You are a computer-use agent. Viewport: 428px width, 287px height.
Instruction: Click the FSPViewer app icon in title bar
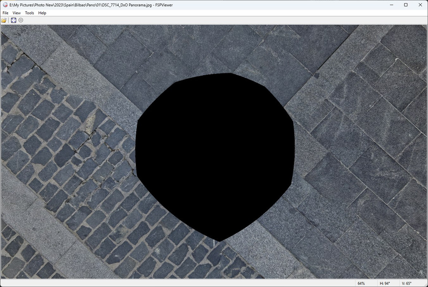5,5
